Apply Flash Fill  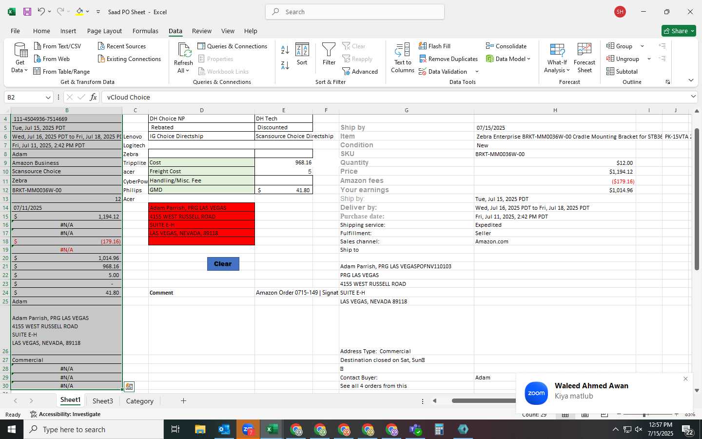click(x=434, y=46)
